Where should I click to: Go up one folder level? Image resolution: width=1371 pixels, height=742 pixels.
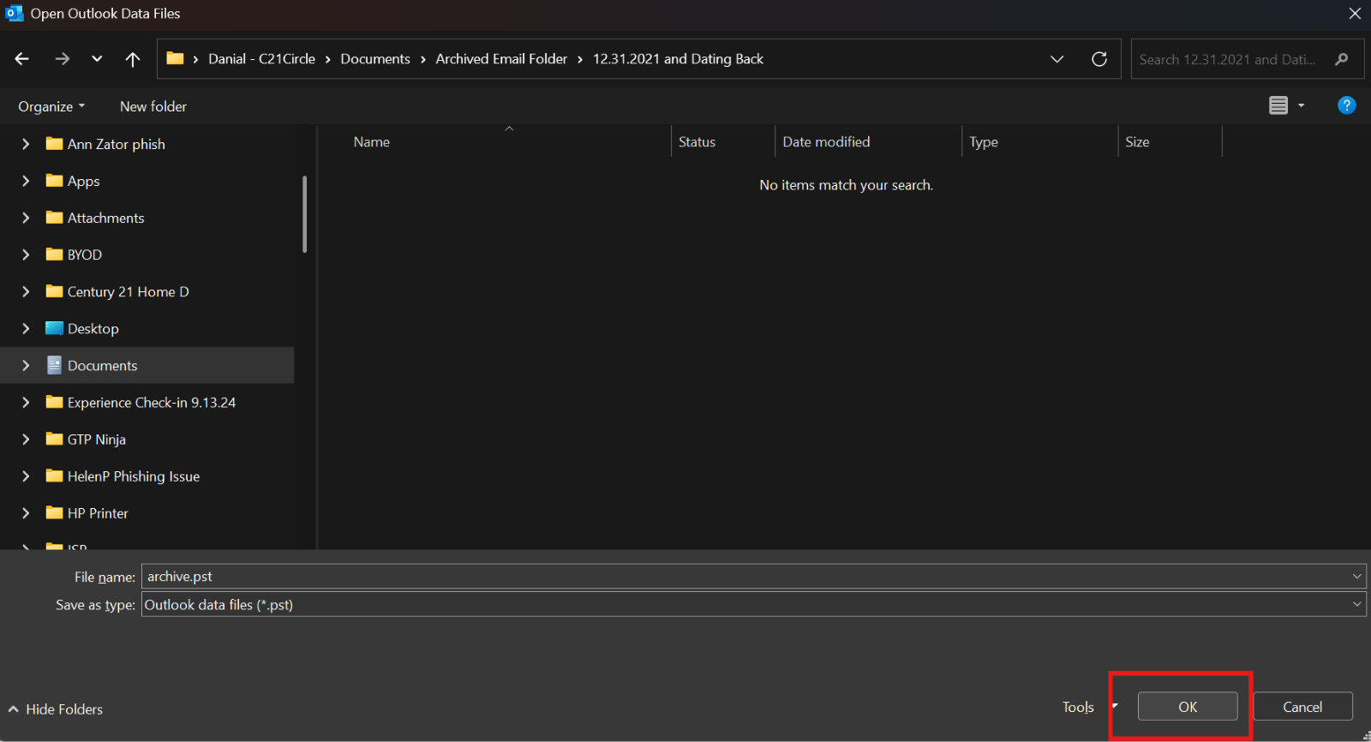point(133,59)
